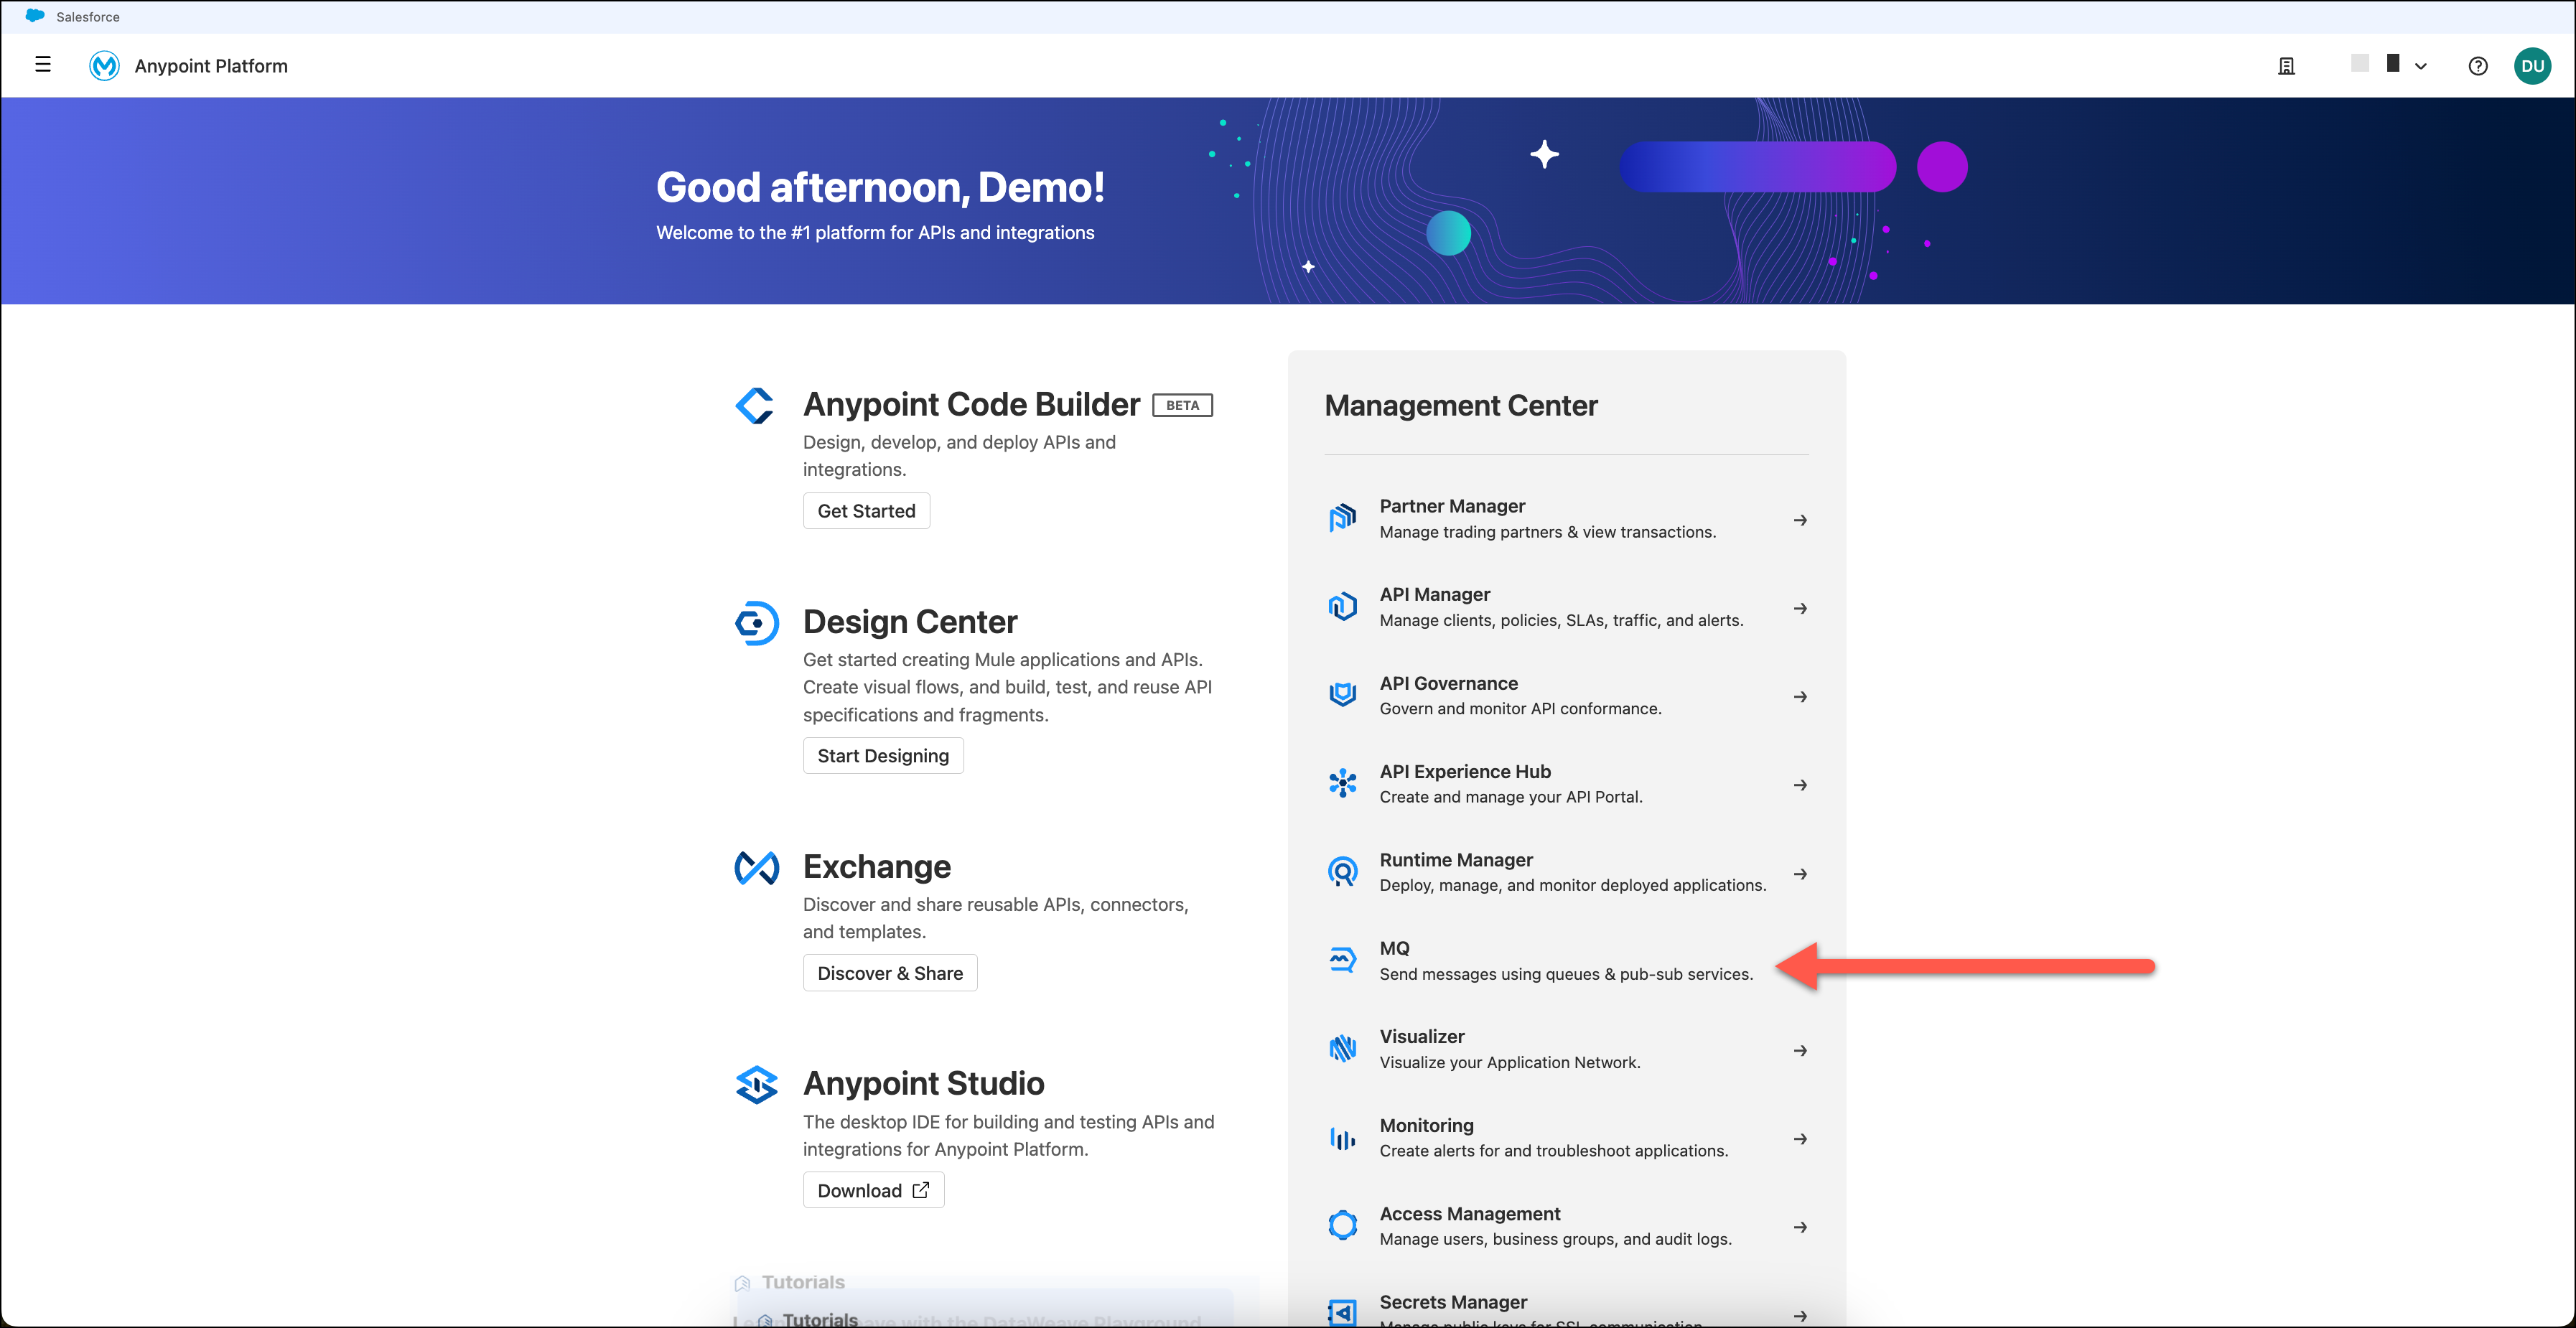Open the business group building icon
This screenshot has height=1328, width=2576.
pyautogui.click(x=2286, y=66)
